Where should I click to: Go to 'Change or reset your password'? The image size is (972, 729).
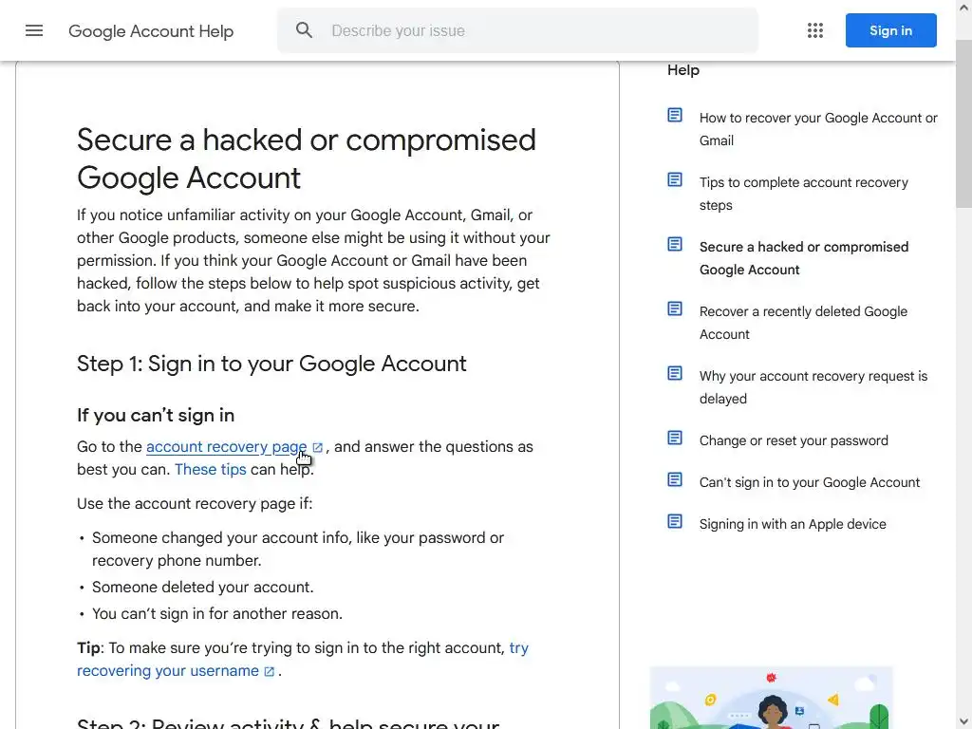[794, 440]
